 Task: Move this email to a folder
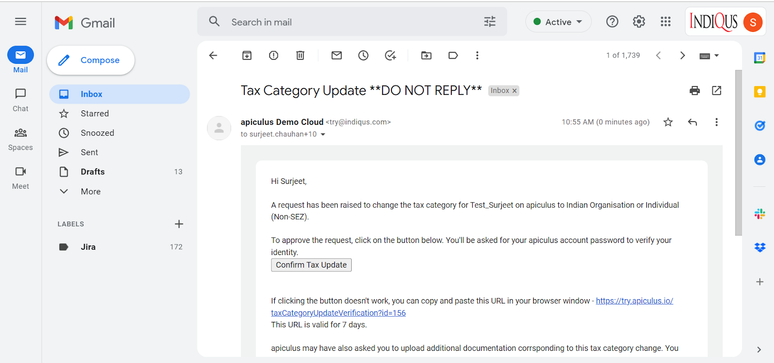(x=426, y=55)
